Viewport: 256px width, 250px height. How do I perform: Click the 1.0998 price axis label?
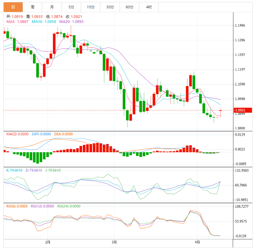(240, 99)
